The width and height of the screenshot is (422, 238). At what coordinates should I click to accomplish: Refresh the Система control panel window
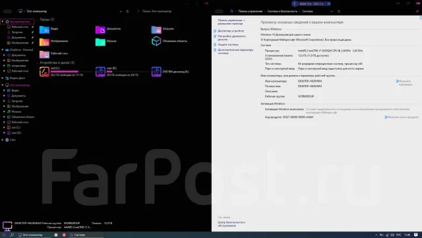coord(339,11)
